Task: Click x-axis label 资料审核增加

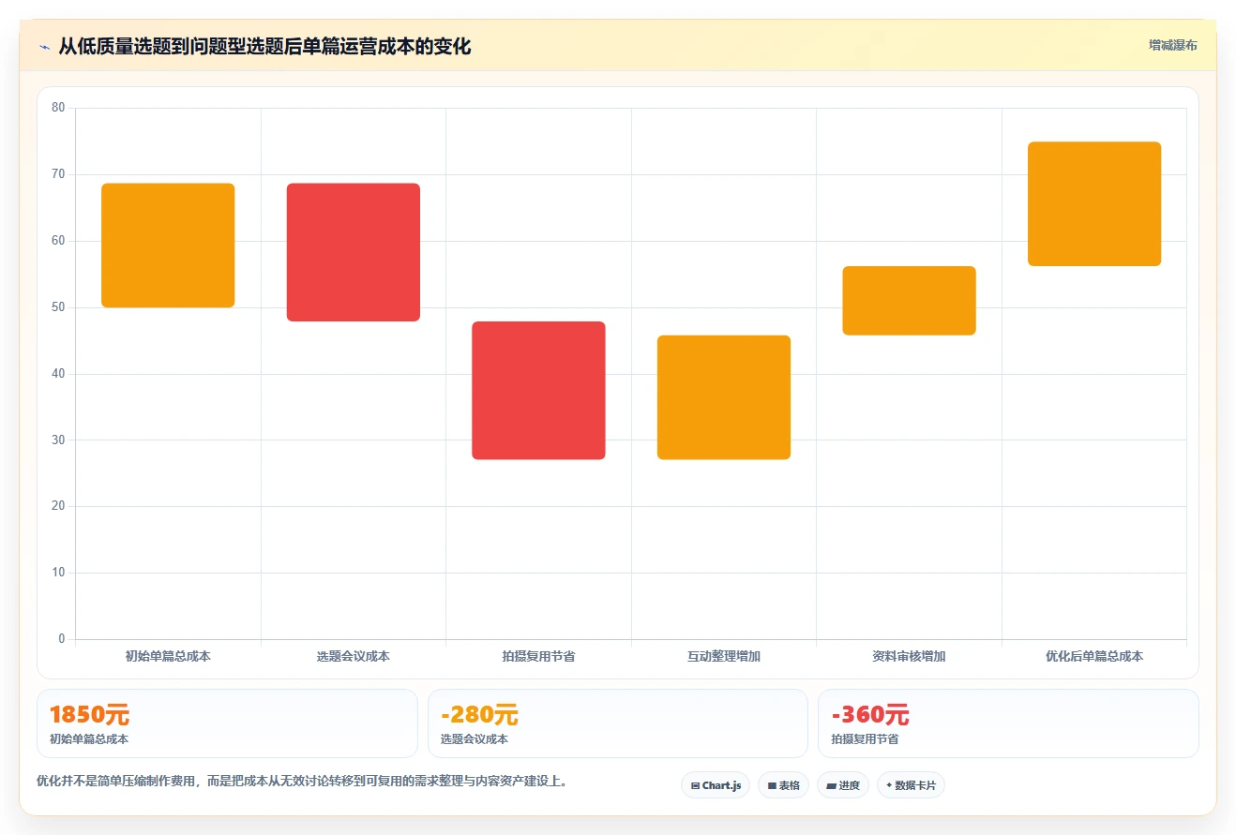Action: [909, 656]
